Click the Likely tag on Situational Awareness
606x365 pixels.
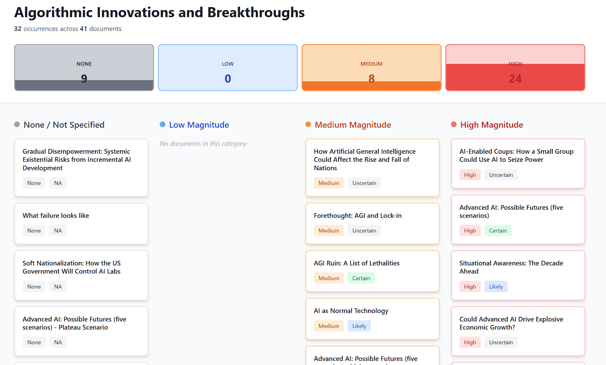(496, 287)
